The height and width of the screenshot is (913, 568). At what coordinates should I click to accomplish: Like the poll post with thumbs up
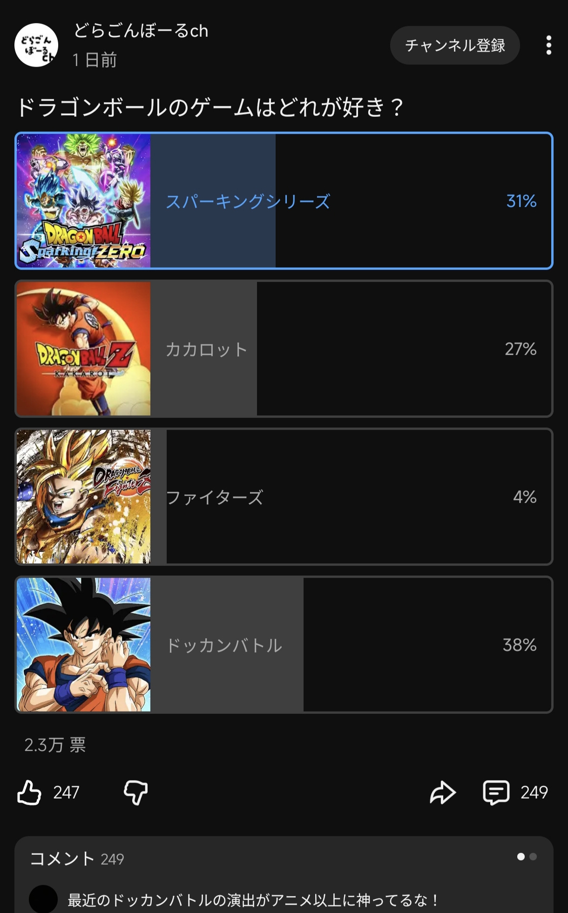coord(29,792)
